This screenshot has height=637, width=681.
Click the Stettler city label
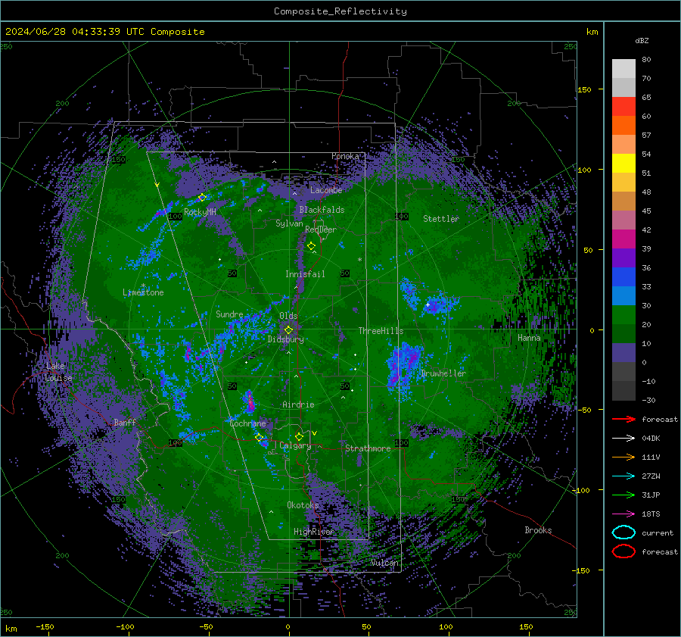(x=441, y=219)
